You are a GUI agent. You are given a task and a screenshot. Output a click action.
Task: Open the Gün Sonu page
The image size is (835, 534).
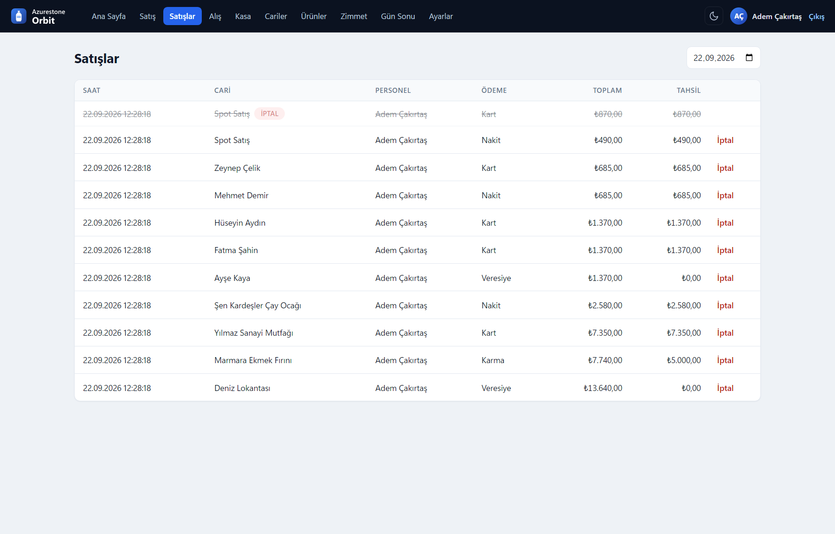398,16
